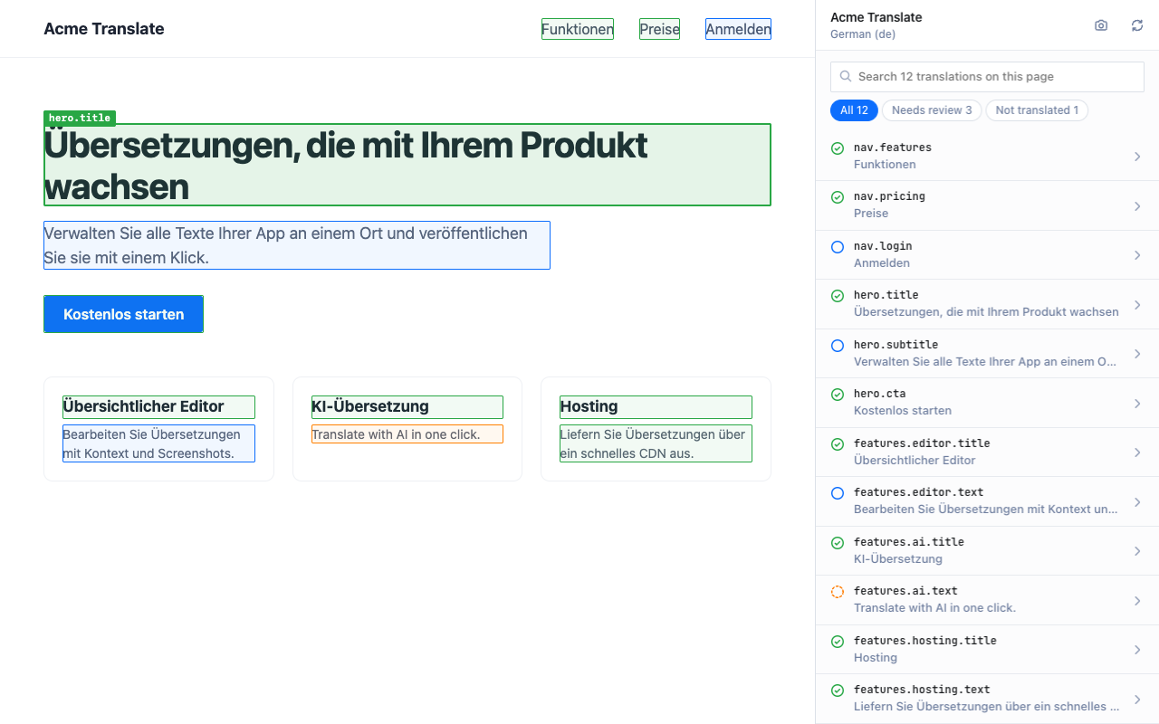1159x724 pixels.
Task: Expand the nav.pricing row chevron
Action: 1137,206
